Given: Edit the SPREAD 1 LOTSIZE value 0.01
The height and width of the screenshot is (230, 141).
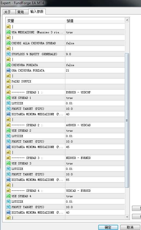Looking at the screenshot, I should (x=95, y=103).
